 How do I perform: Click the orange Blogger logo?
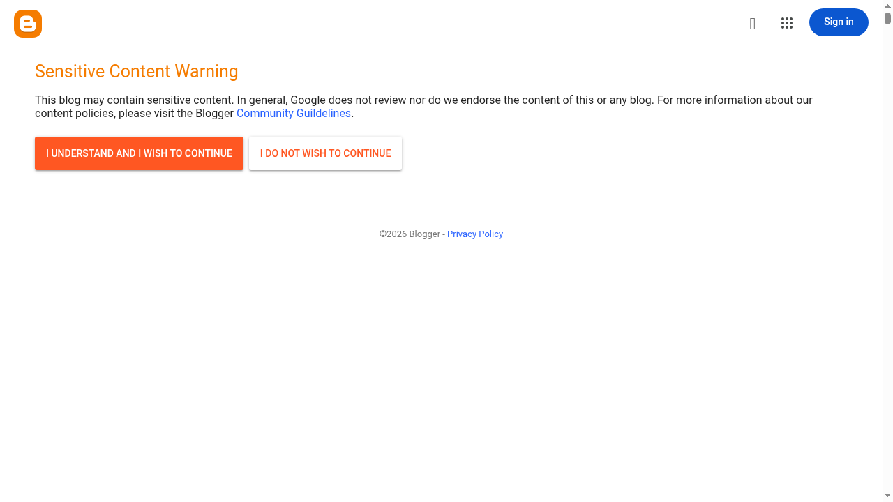click(x=28, y=24)
